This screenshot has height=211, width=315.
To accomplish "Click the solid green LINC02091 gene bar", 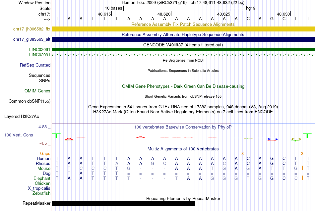I will point(183,49).
